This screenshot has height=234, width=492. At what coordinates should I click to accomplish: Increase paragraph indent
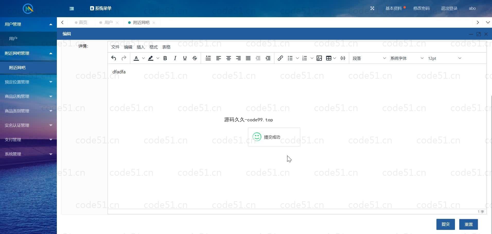pyautogui.click(x=268, y=58)
